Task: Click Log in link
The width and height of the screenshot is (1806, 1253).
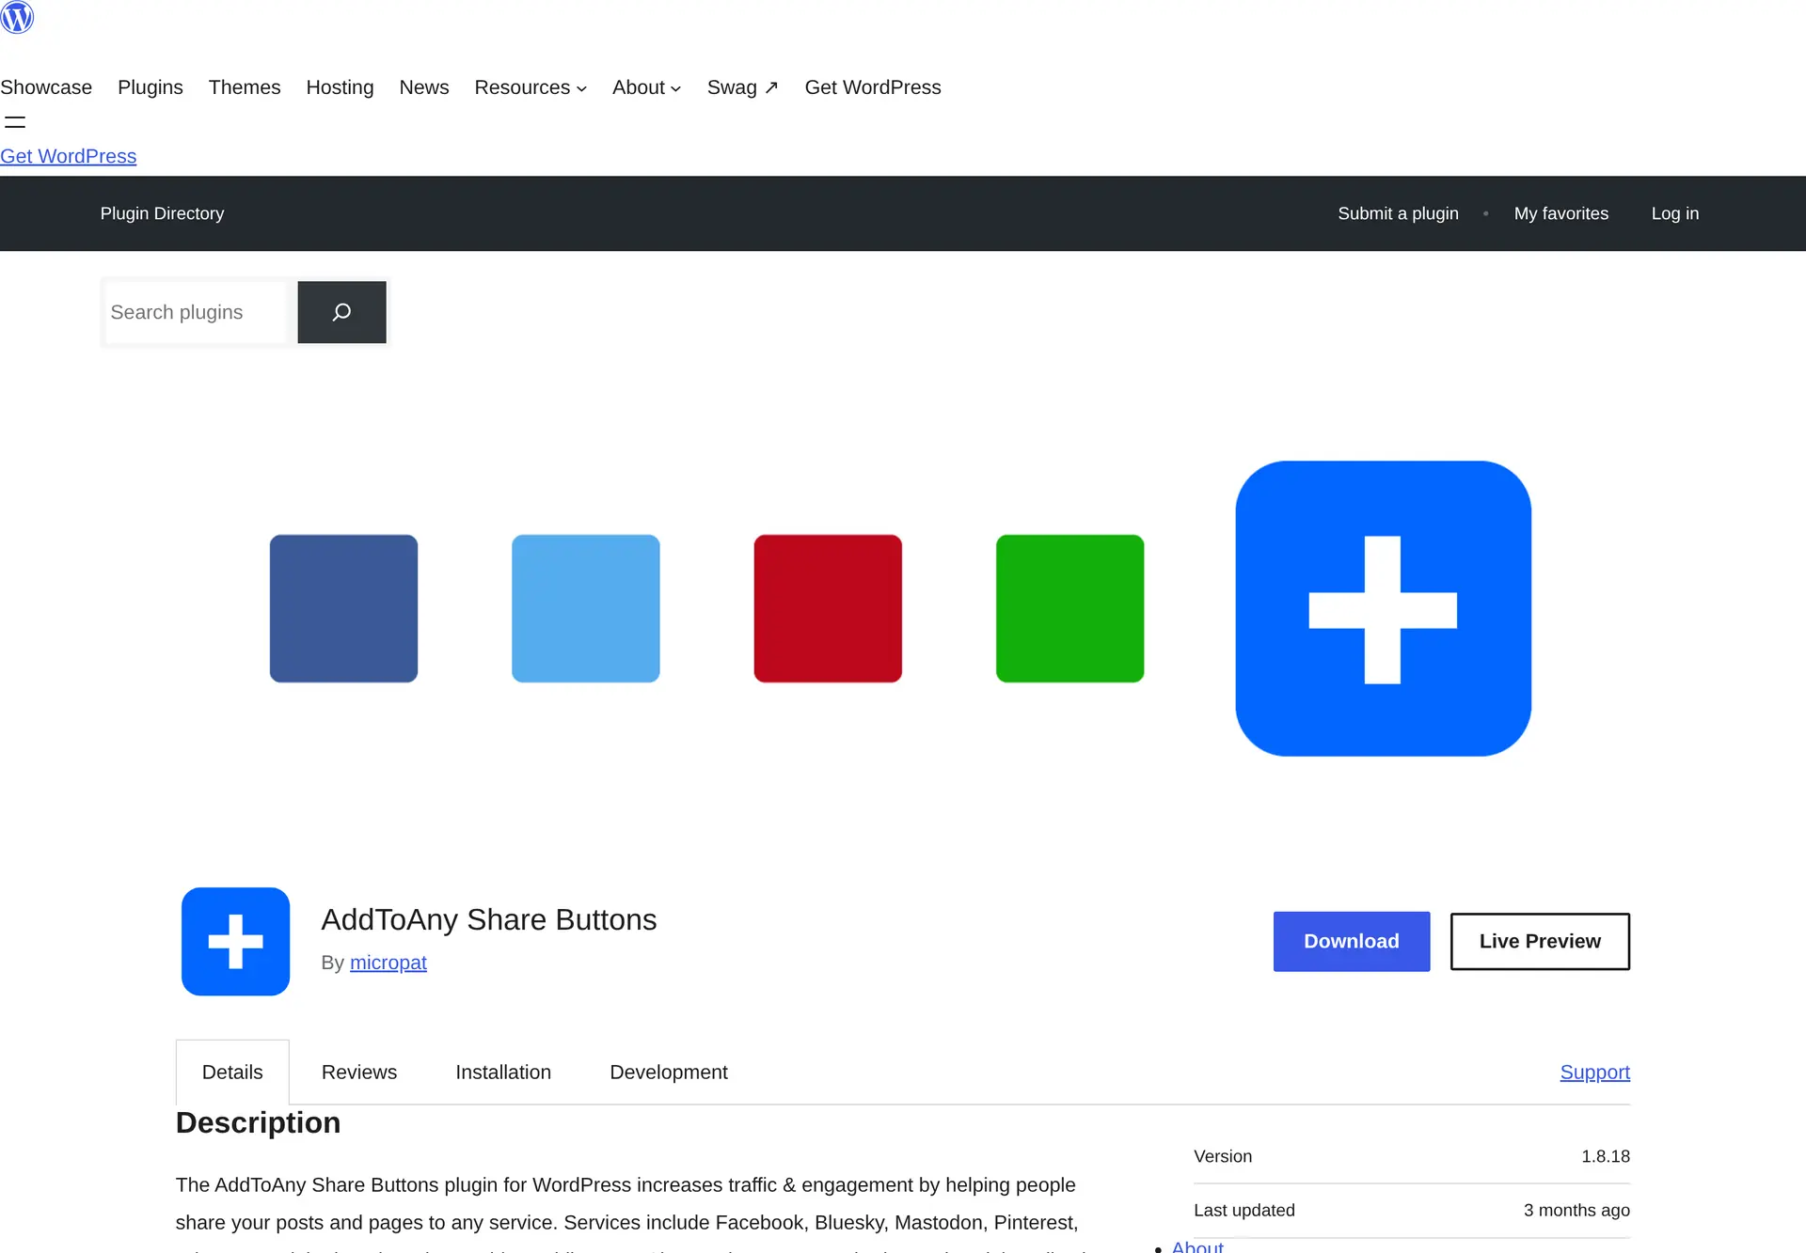Action: coord(1674,213)
